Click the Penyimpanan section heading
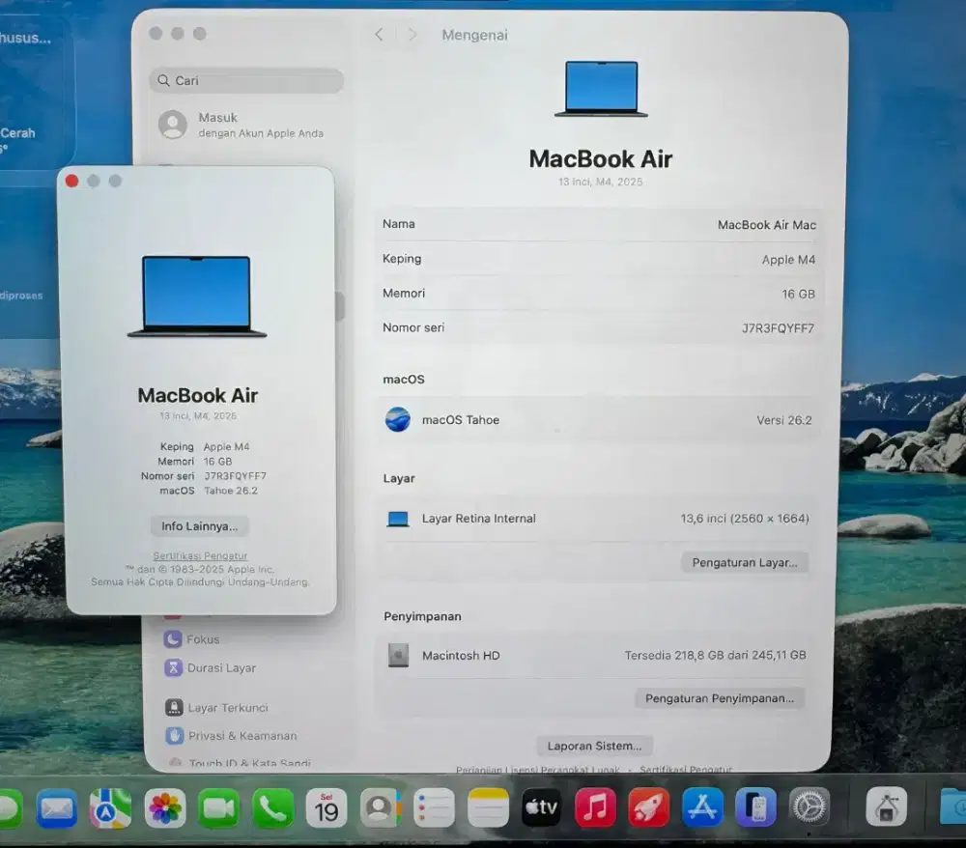The image size is (966, 848). [x=423, y=616]
